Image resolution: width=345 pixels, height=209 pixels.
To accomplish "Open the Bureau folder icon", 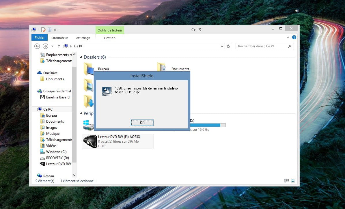I will 89,69.
